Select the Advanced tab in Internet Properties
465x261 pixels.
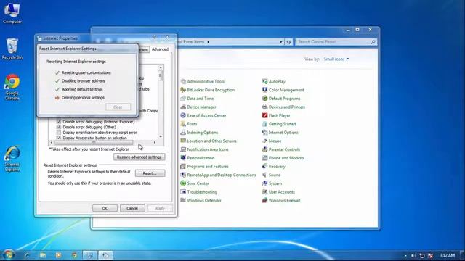pos(160,49)
